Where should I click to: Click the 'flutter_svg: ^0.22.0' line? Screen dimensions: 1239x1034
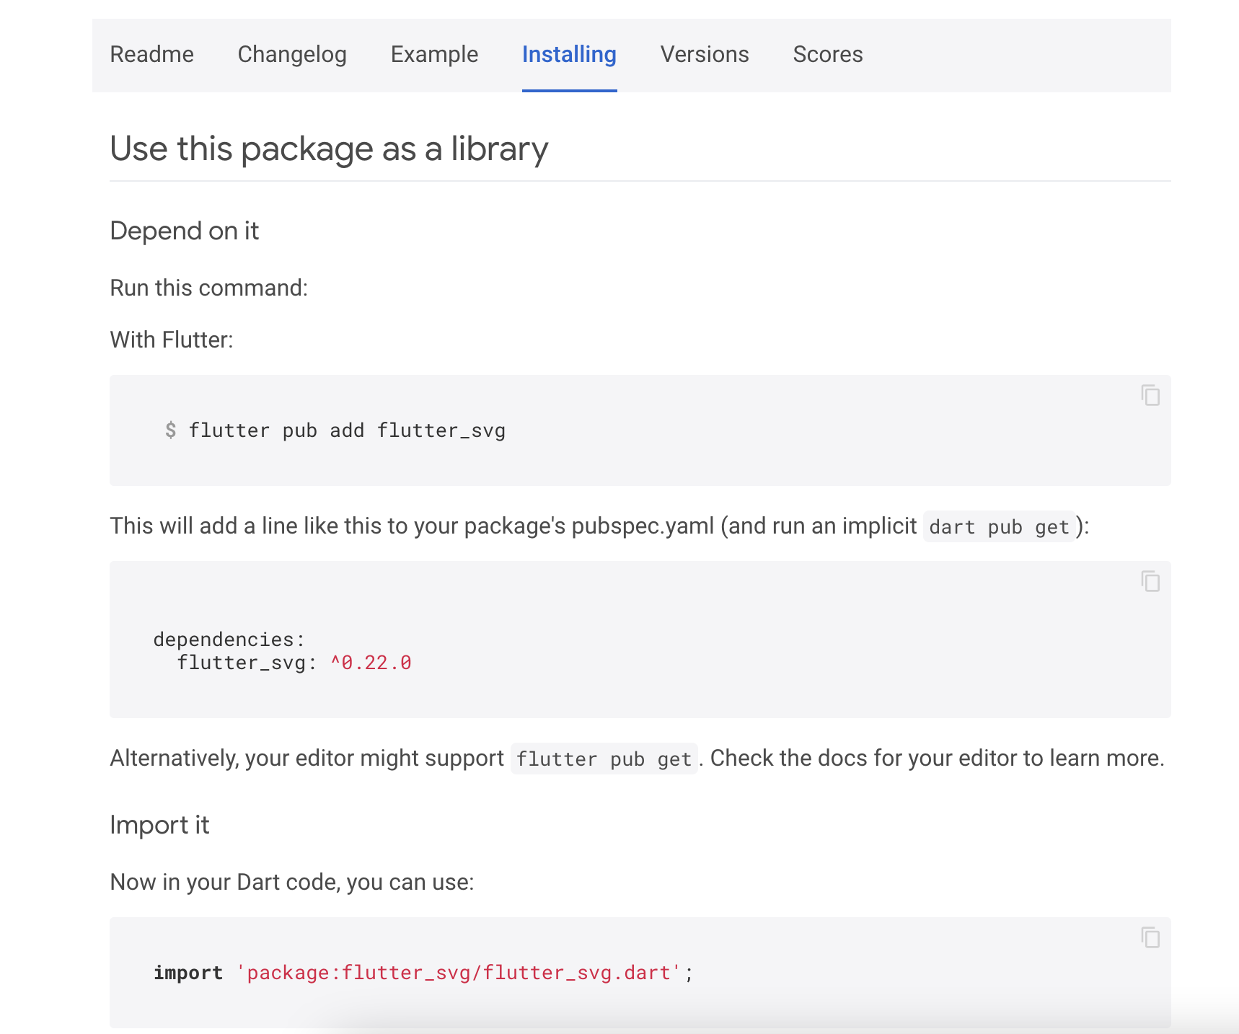pyautogui.click(x=294, y=663)
